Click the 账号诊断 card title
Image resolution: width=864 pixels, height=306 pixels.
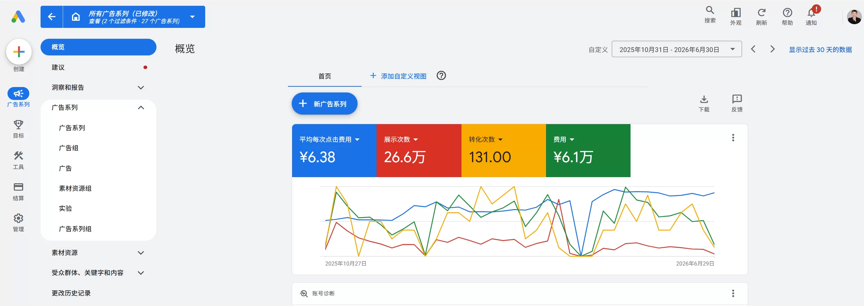[323, 293]
